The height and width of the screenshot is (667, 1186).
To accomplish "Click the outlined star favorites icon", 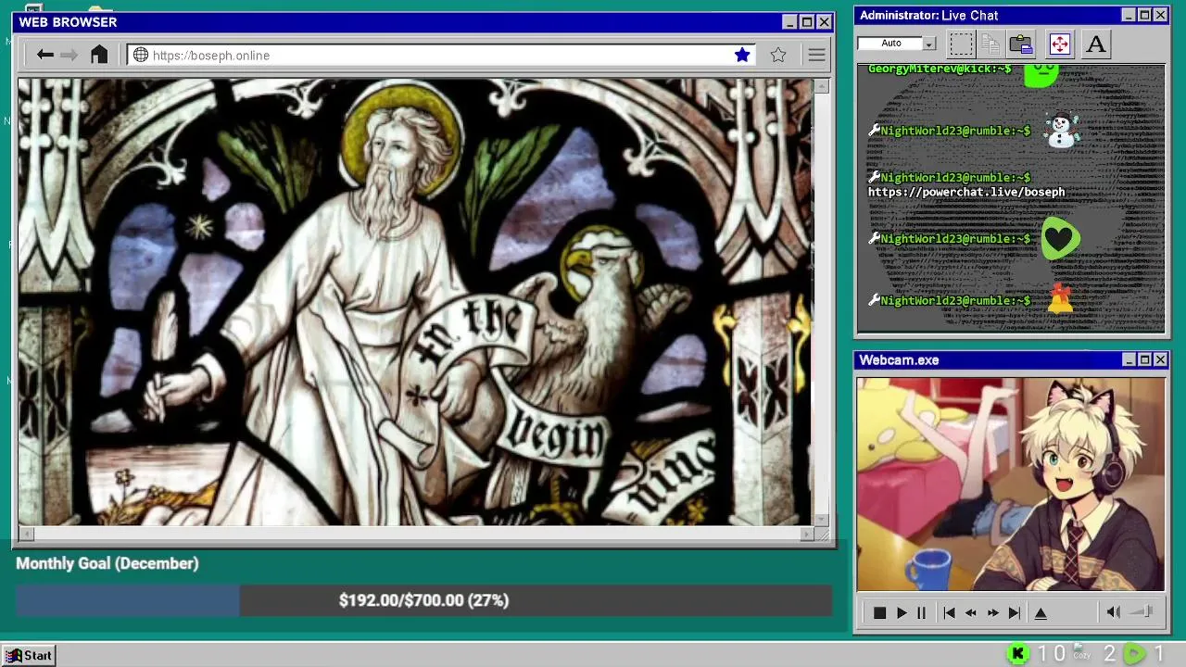I will pyautogui.click(x=778, y=55).
